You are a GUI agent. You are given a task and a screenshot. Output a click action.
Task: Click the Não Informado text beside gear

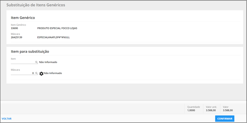(x=53, y=73)
